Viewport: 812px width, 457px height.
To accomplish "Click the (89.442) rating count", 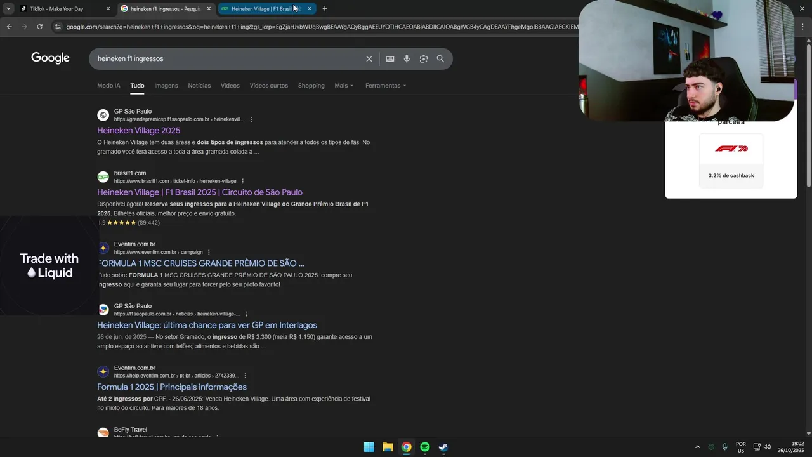I will [149, 223].
